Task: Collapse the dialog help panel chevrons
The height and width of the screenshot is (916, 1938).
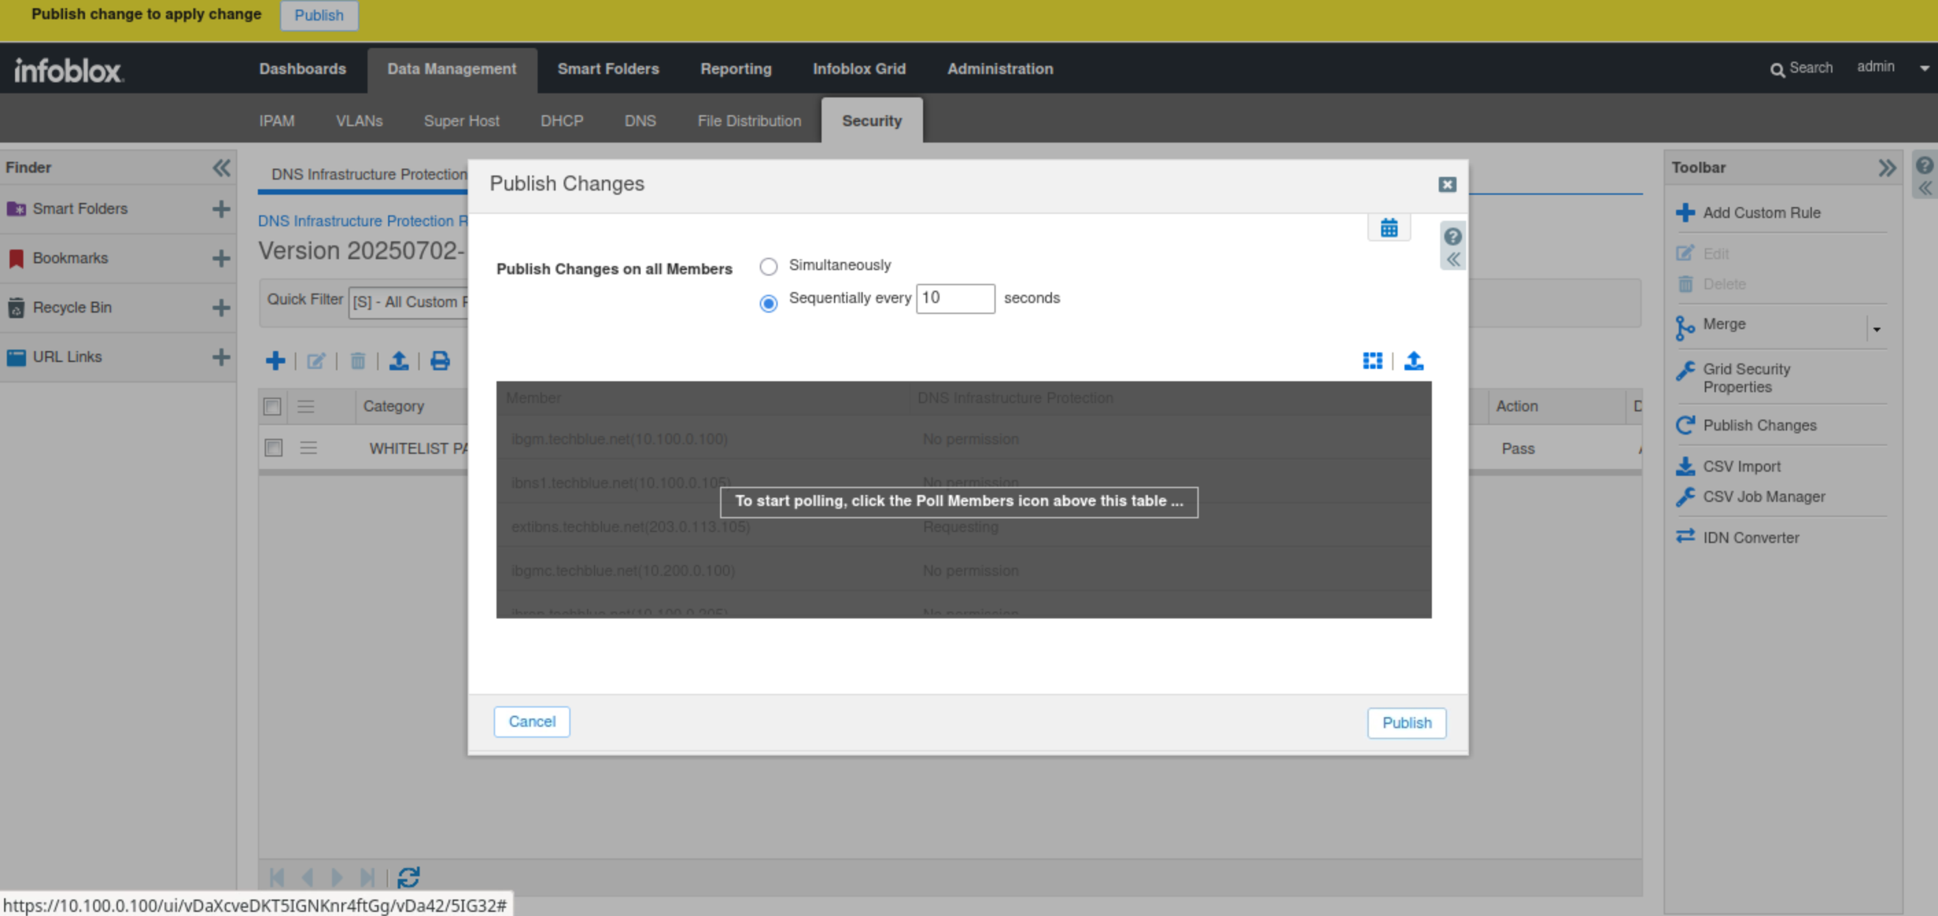Action: 1452,259
